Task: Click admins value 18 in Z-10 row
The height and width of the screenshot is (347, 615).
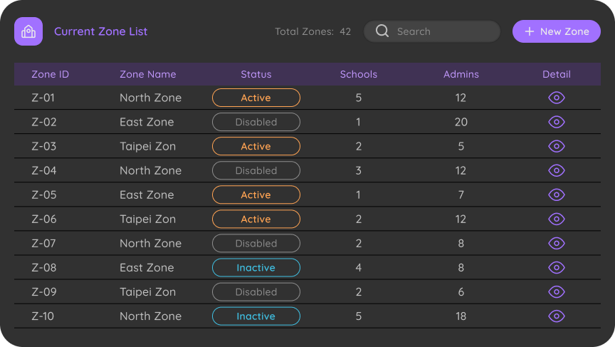Action: tap(461, 316)
